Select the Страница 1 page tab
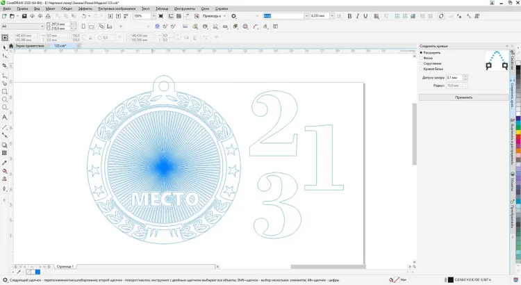Screen dimensions: 521x285 [65, 266]
